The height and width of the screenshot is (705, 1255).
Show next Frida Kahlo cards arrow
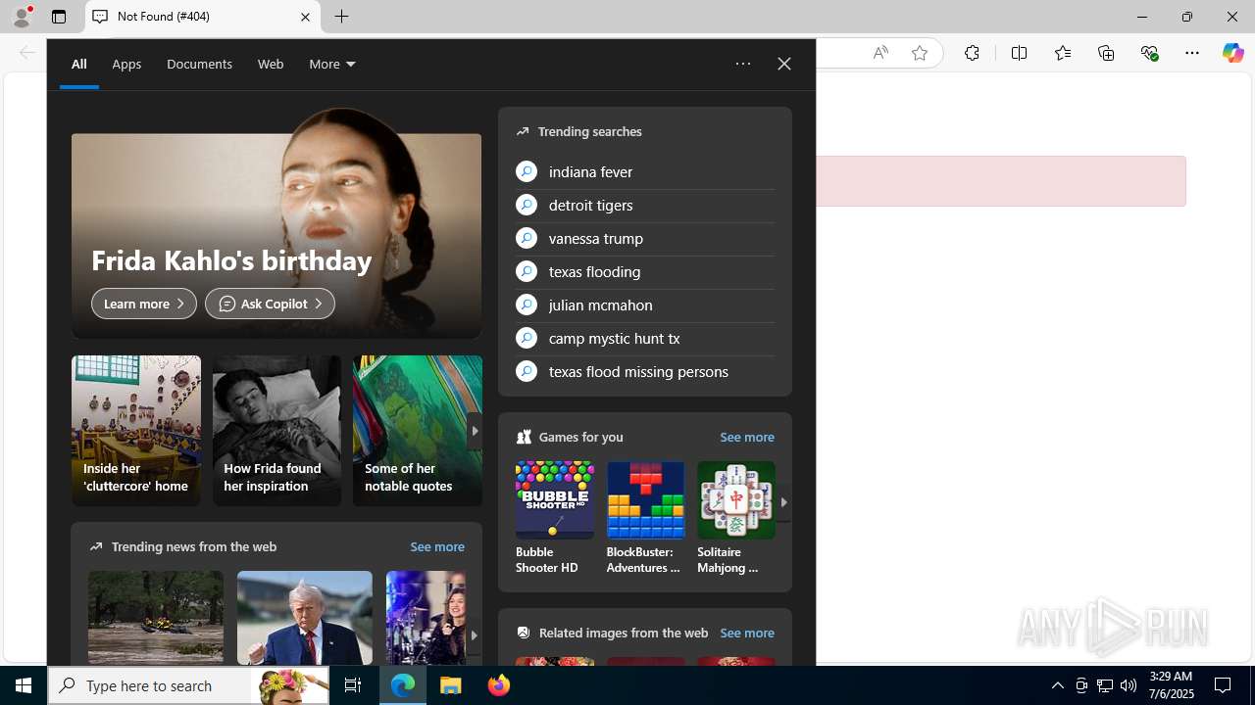click(x=475, y=431)
